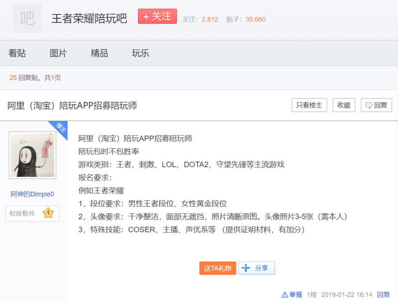Image resolution: width=398 pixels, height=302 pixels.
Task: Click the 送TA礼物 gift button
Action: (217, 268)
